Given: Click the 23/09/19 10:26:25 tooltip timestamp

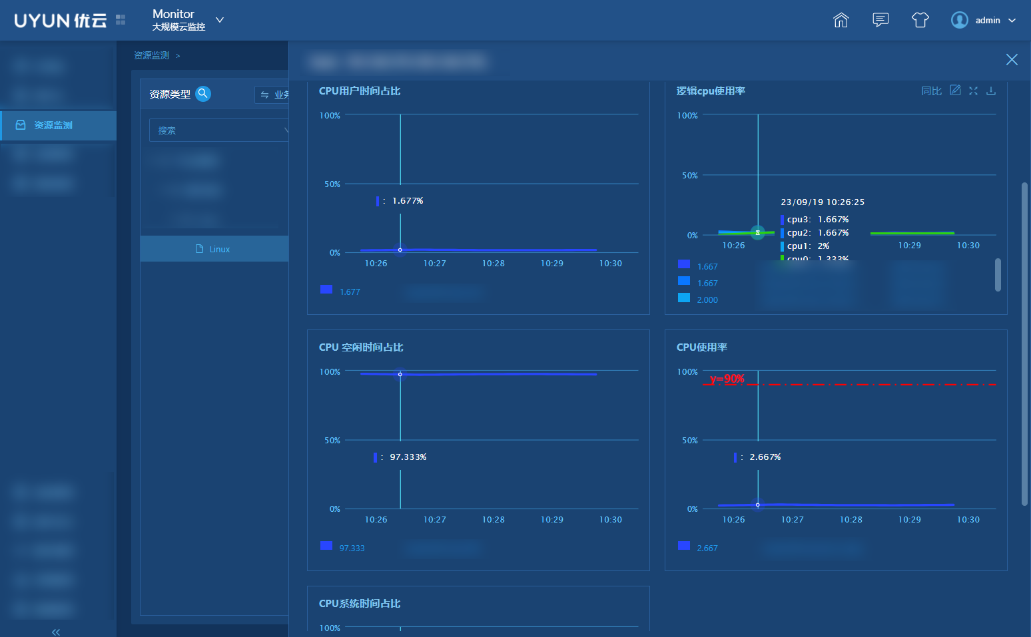Looking at the screenshot, I should (x=823, y=202).
